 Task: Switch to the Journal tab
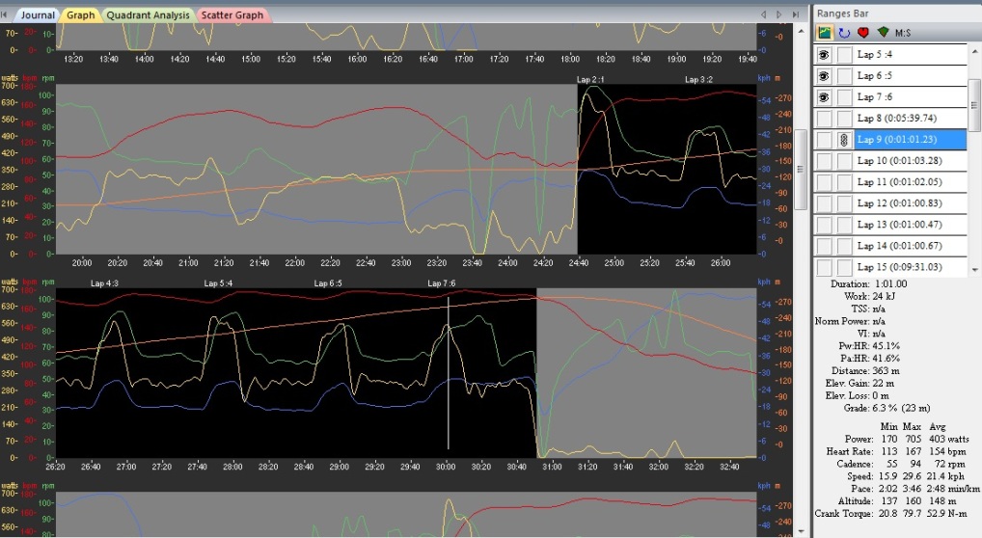point(38,15)
